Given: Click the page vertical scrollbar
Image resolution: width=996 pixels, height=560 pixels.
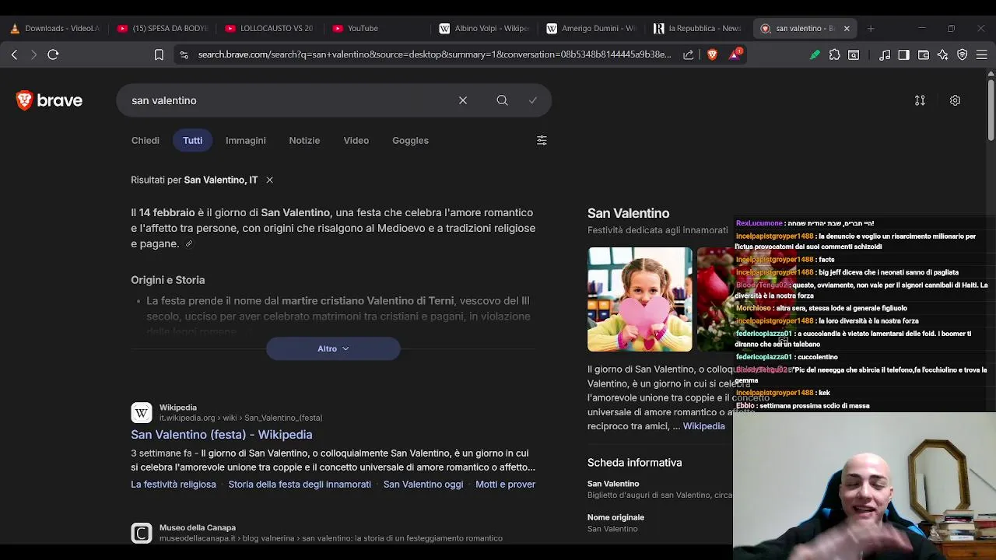Looking at the screenshot, I should pyautogui.click(x=991, y=109).
